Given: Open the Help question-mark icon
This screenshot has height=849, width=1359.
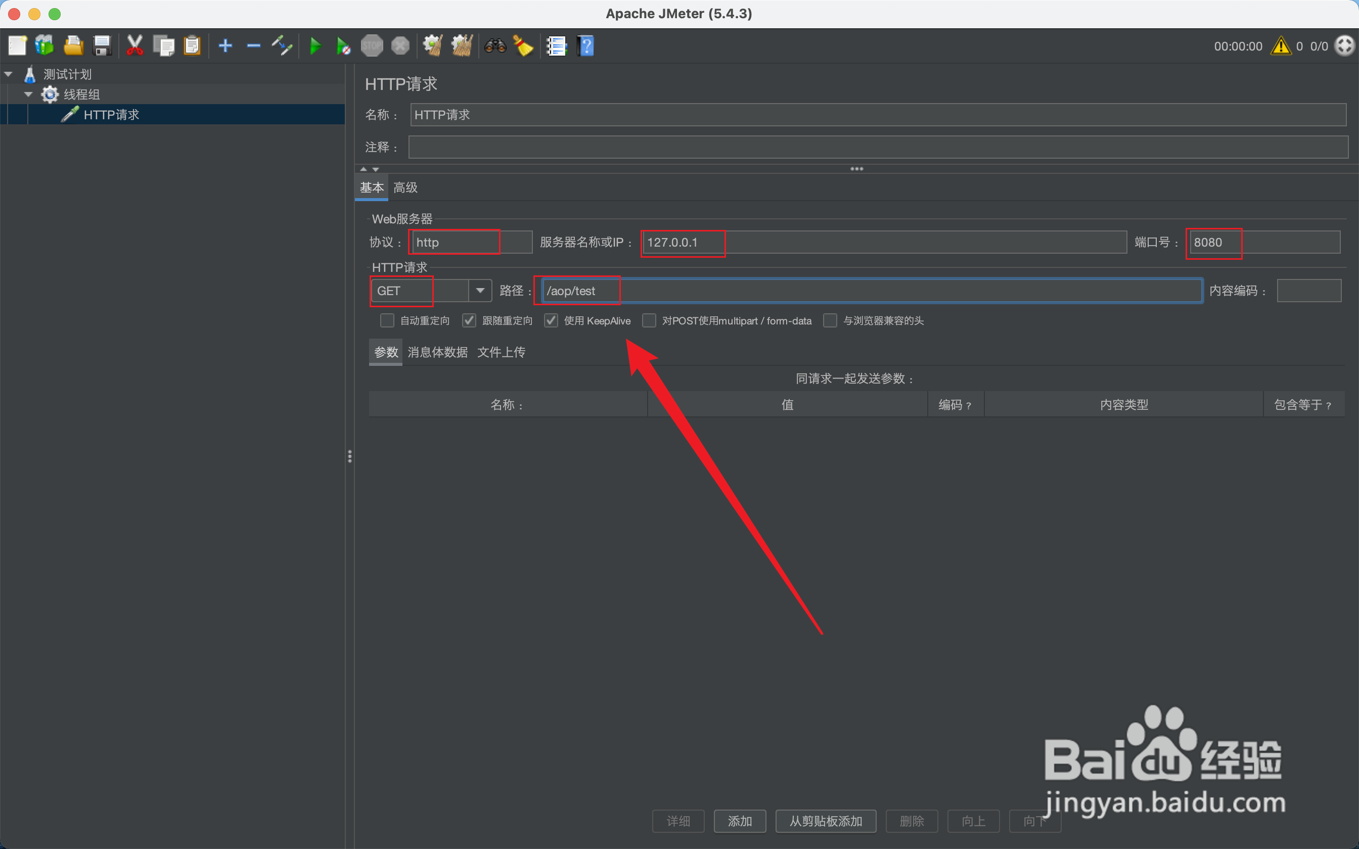Looking at the screenshot, I should point(585,46).
